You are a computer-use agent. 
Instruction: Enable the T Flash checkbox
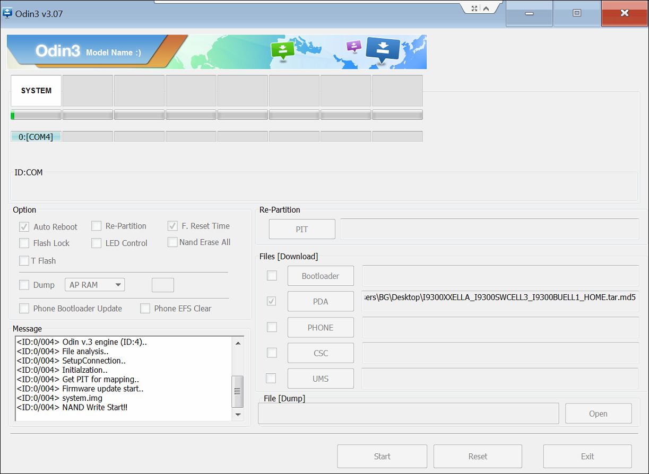click(x=24, y=260)
